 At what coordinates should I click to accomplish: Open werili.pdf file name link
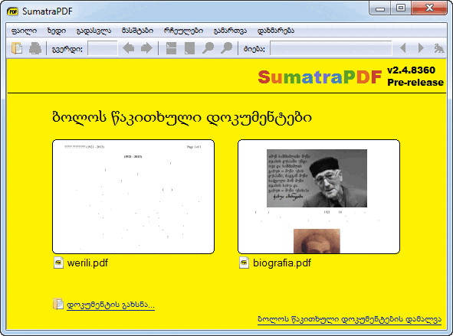point(87,263)
